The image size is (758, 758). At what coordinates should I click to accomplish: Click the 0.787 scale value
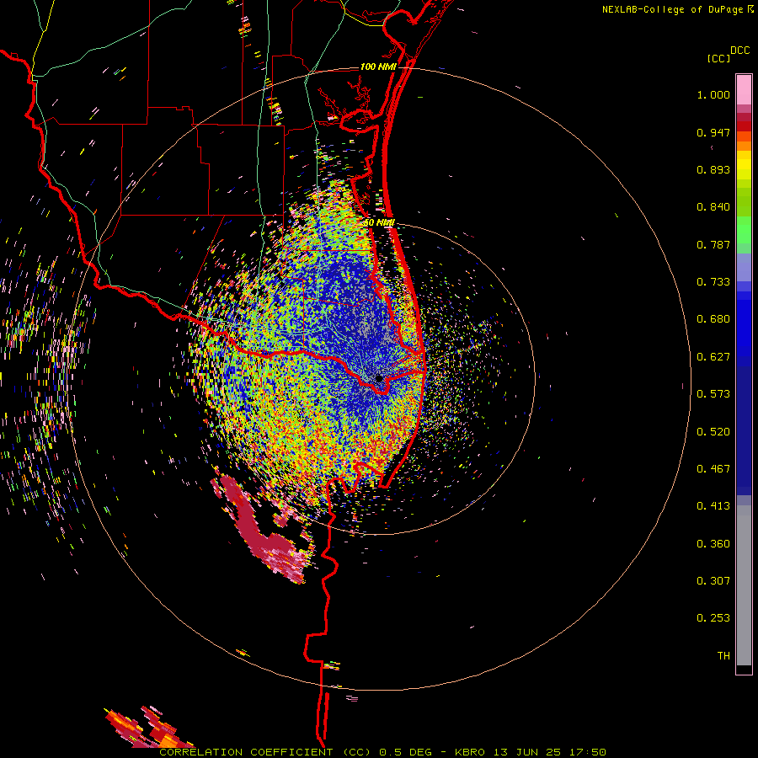[713, 244]
